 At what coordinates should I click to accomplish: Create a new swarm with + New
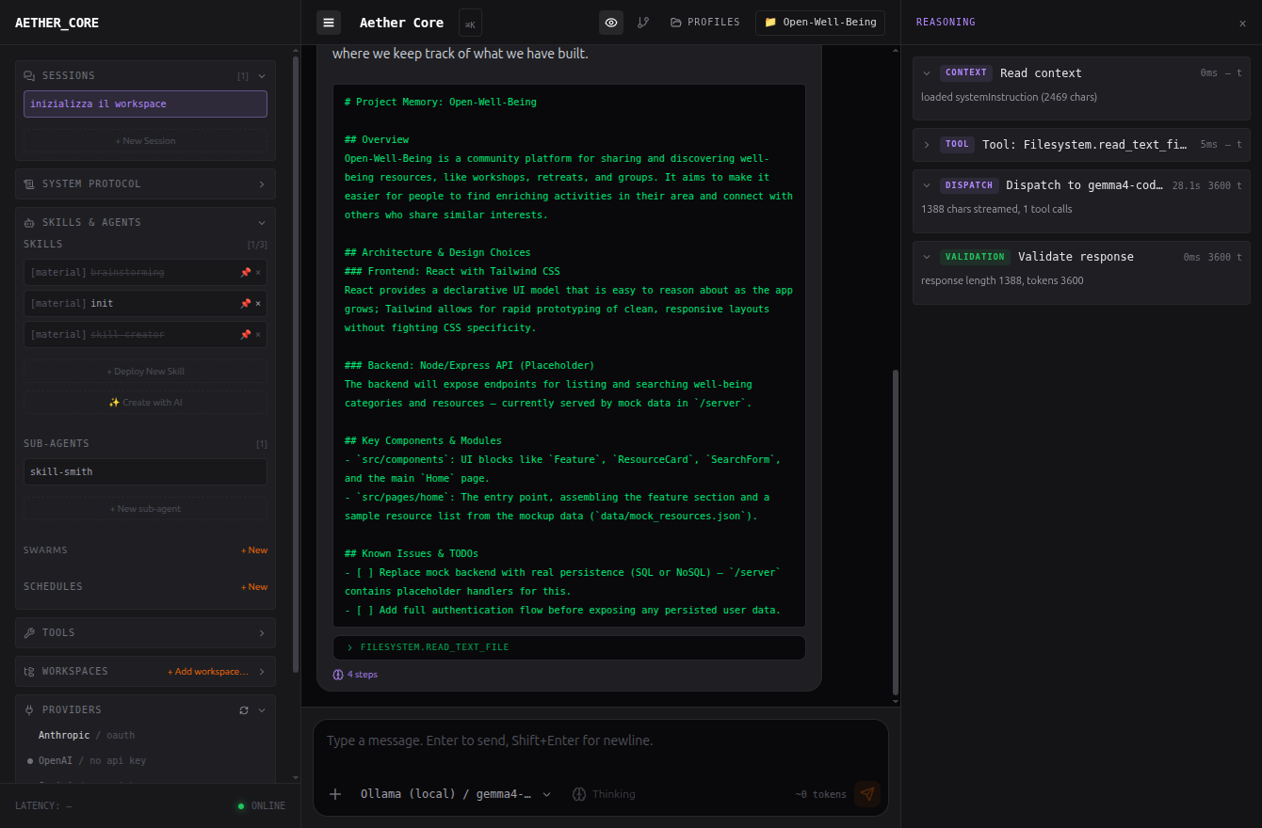tap(254, 549)
